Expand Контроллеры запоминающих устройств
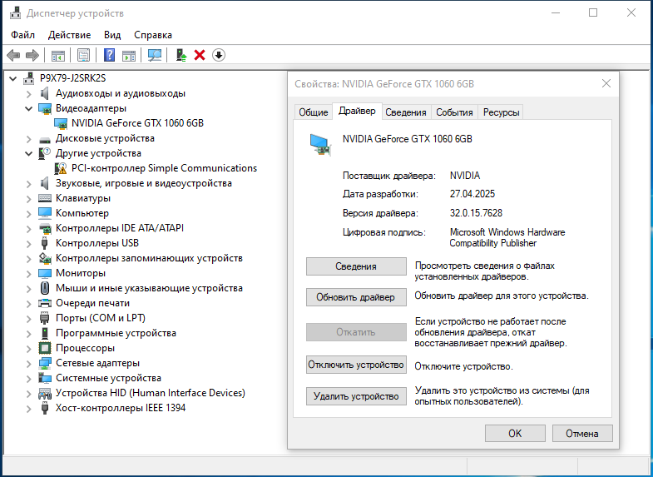 tap(29, 259)
